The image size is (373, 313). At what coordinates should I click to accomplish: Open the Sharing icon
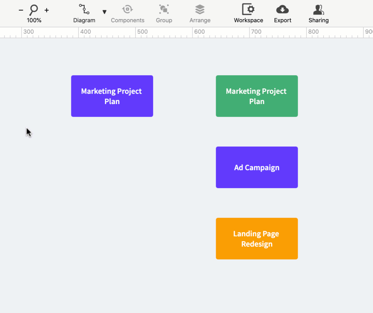tap(318, 10)
